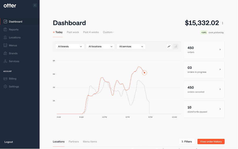Click the highlighted data point on the chart
Image resolution: width=238 pixels, height=149 pixels.
click(x=144, y=73)
